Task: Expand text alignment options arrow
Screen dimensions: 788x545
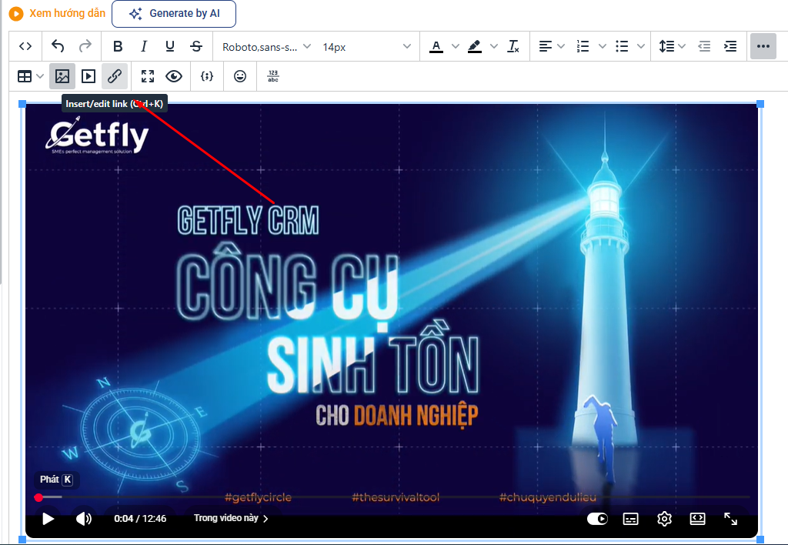Action: click(x=561, y=46)
